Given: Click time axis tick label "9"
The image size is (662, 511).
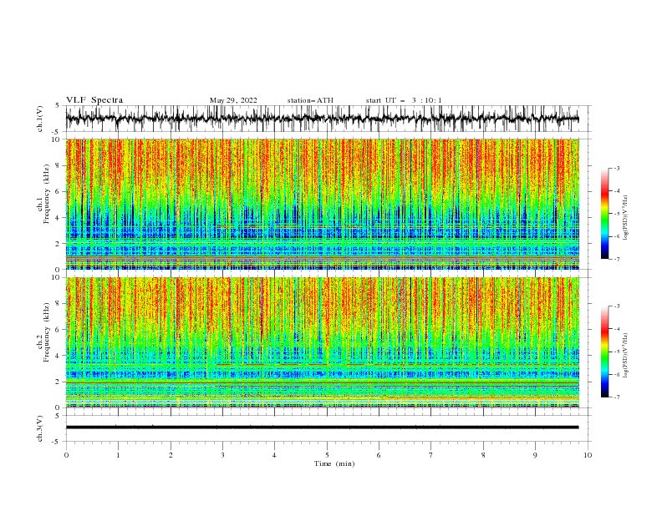Looking at the screenshot, I should [535, 455].
